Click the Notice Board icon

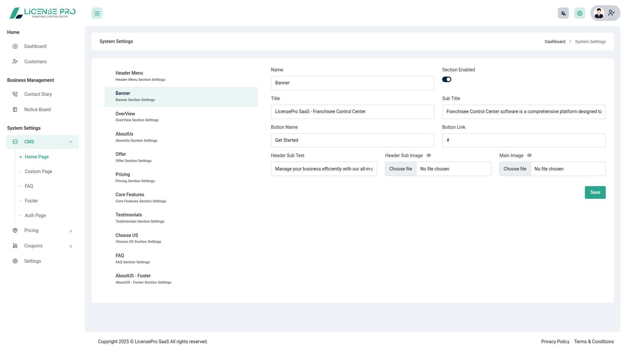[15, 110]
